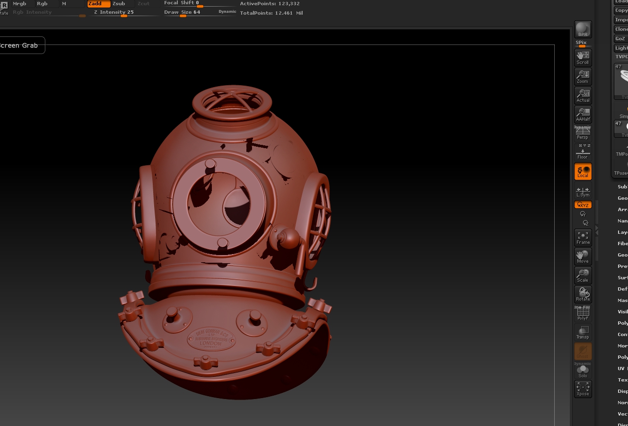This screenshot has width=628, height=426.
Task: Adjust the Focal Shift slider
Action: tap(200, 3)
